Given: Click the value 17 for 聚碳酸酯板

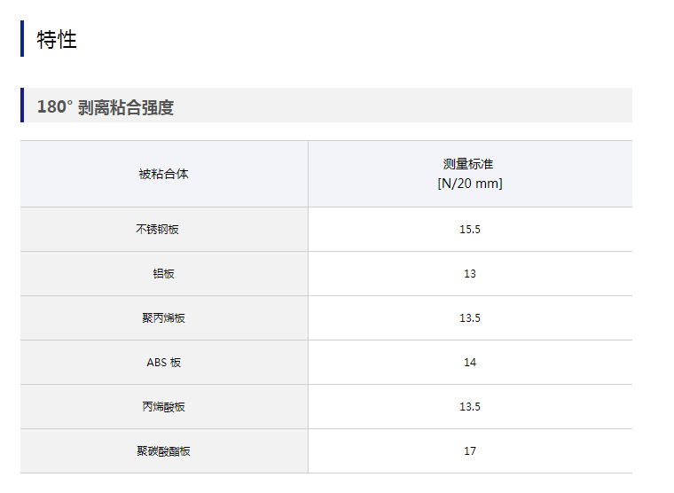Looking at the screenshot, I should (x=470, y=450).
